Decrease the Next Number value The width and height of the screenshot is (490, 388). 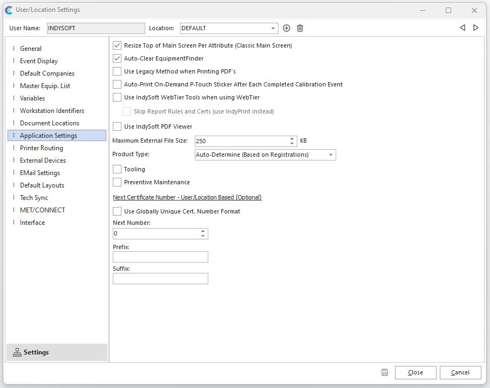[203, 236]
